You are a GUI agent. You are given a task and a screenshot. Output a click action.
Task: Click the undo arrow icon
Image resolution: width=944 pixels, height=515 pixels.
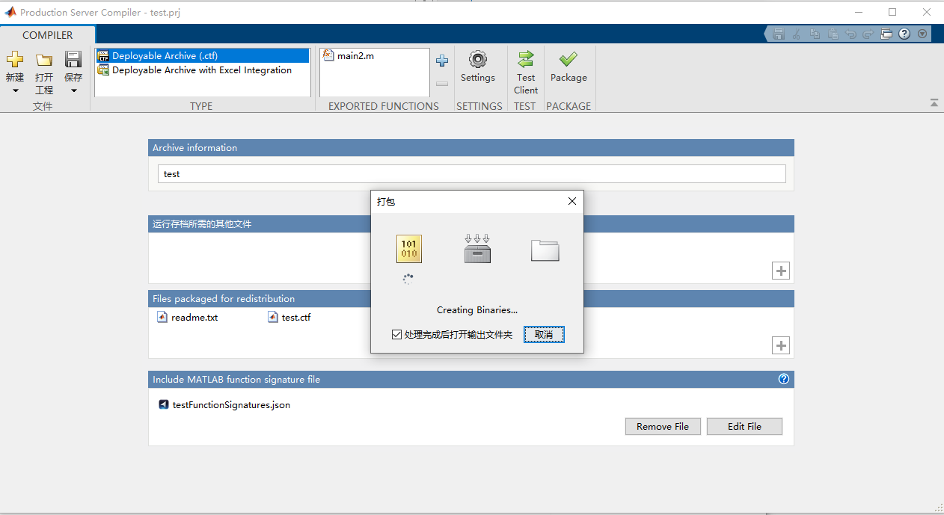pos(850,34)
